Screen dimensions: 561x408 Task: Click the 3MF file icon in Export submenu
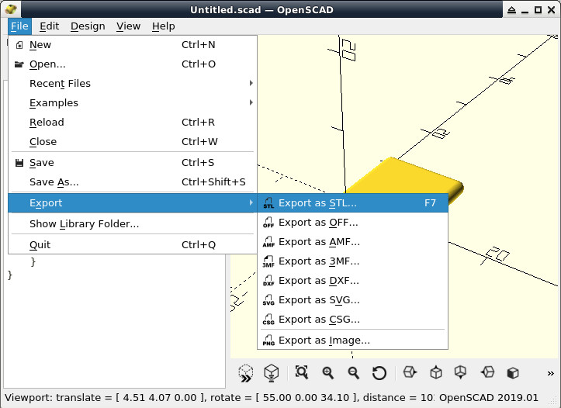point(268,261)
